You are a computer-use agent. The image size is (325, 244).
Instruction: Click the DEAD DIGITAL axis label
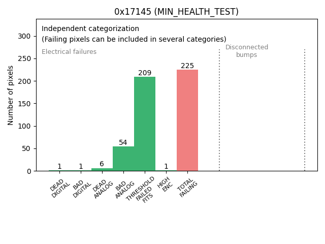[x=59, y=189]
